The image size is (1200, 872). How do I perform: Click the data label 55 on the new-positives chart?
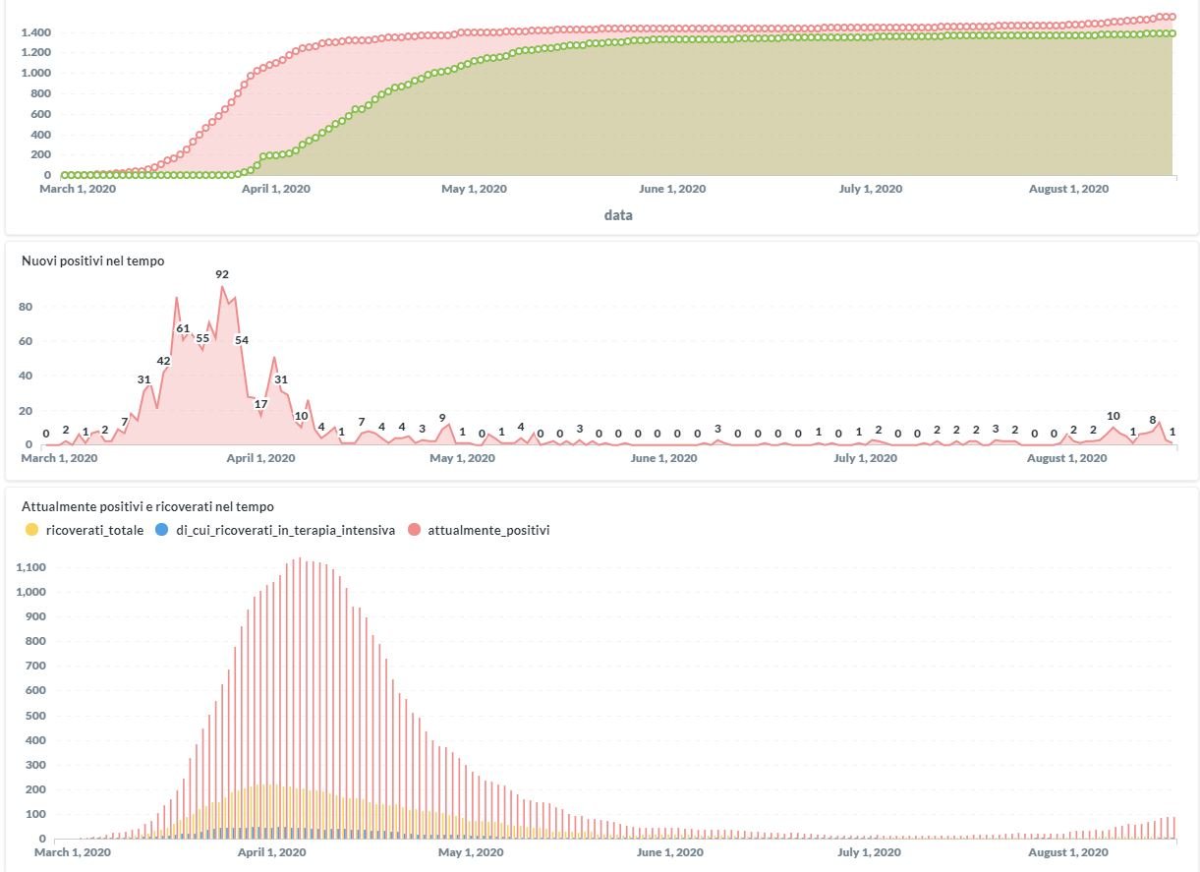pos(202,338)
